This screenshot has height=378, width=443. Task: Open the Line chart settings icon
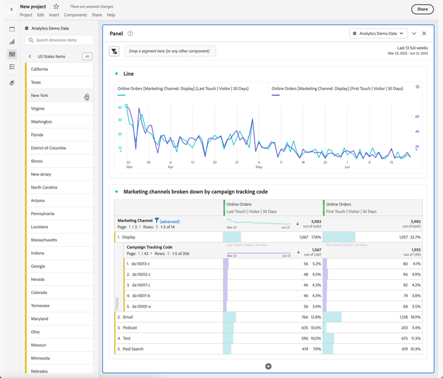[418, 87]
